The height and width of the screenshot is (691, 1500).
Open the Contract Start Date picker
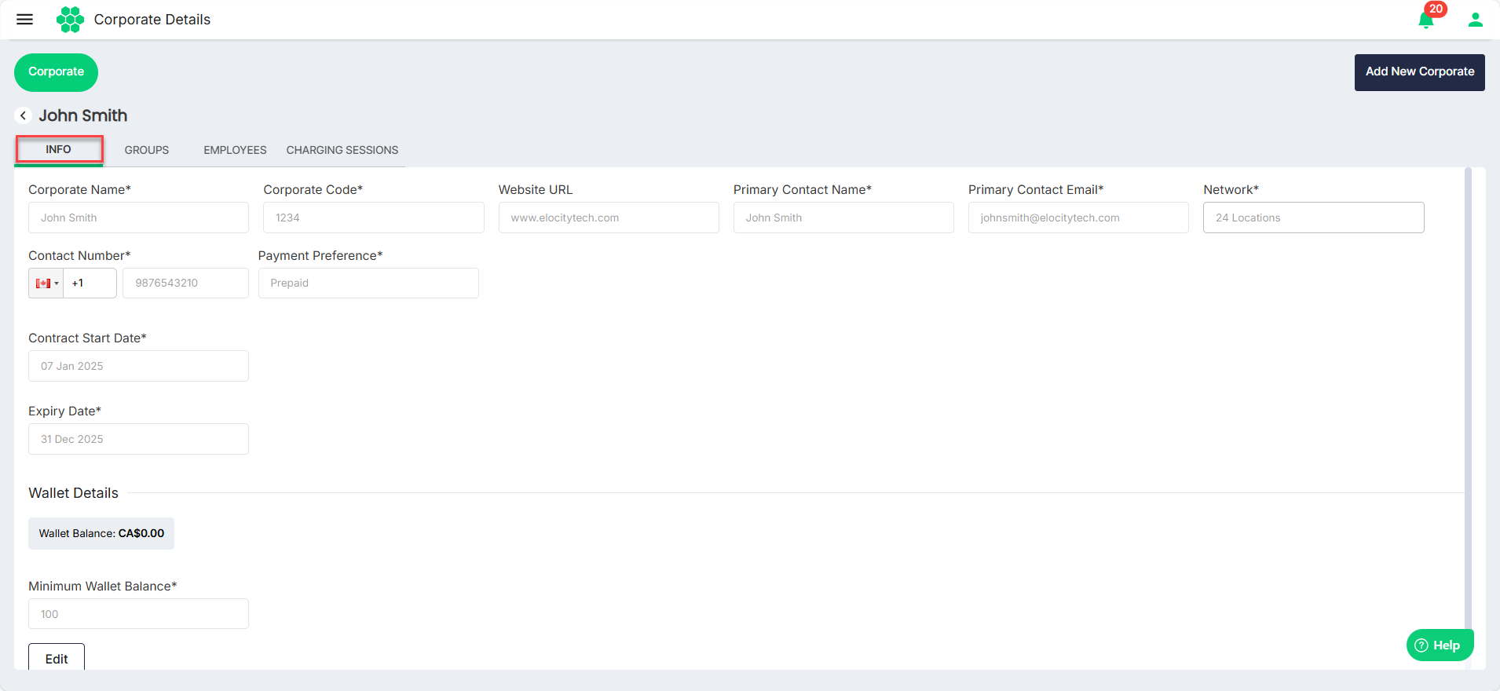[138, 366]
